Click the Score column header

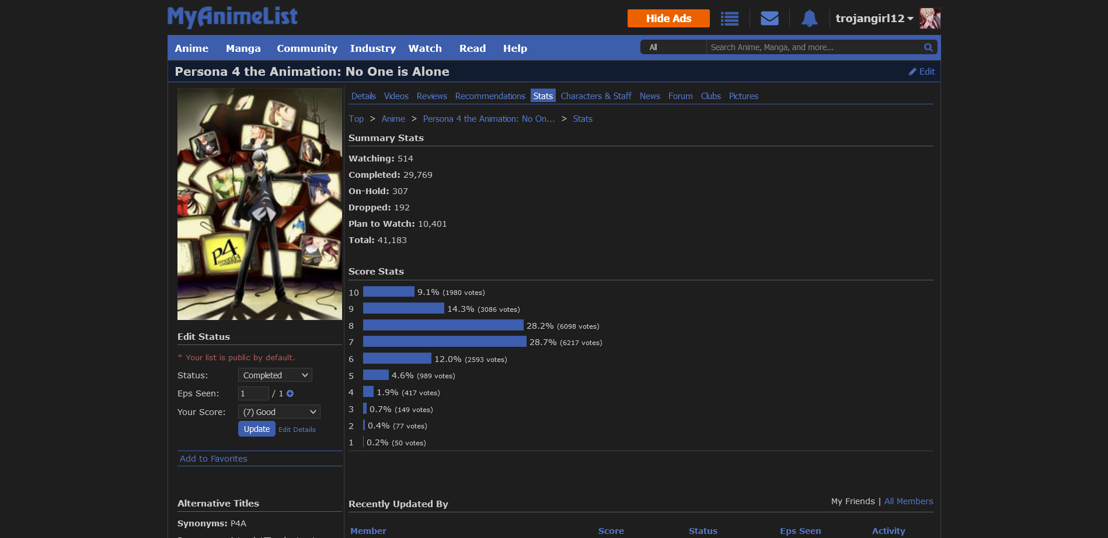click(611, 531)
